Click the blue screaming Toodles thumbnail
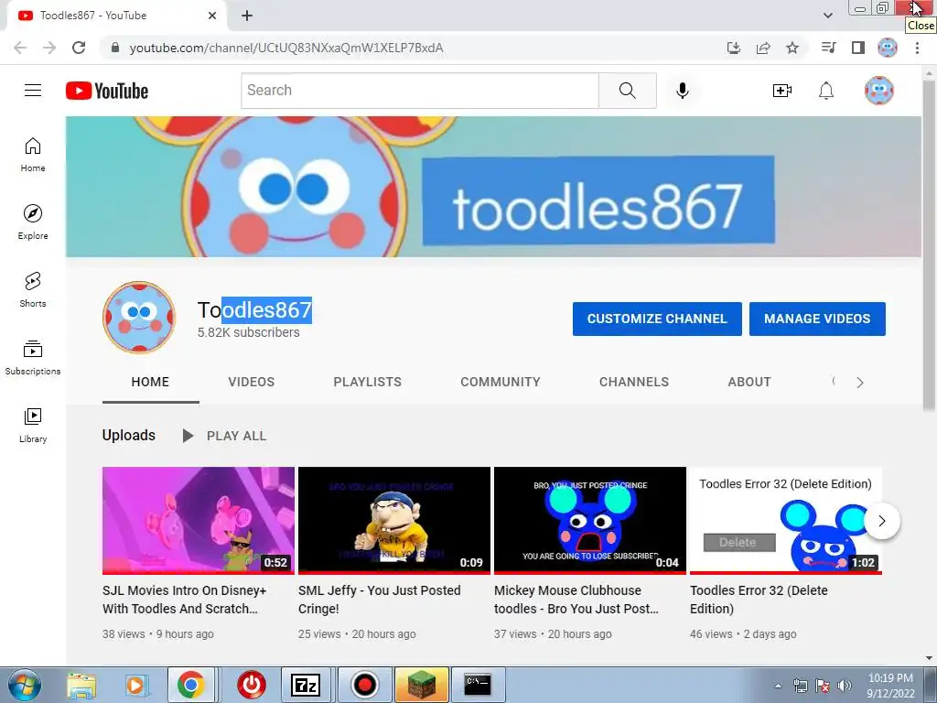 pyautogui.click(x=590, y=521)
